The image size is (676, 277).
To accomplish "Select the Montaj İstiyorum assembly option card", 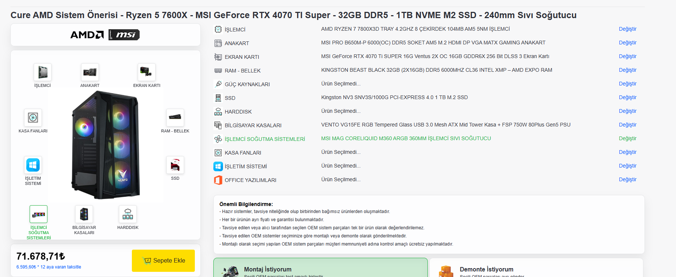I will [x=320, y=268].
